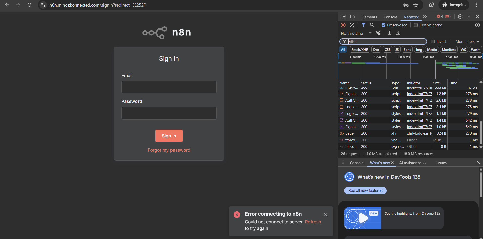Image resolution: width=483 pixels, height=239 pixels.
Task: Switch to the Console tab
Action: [390, 17]
